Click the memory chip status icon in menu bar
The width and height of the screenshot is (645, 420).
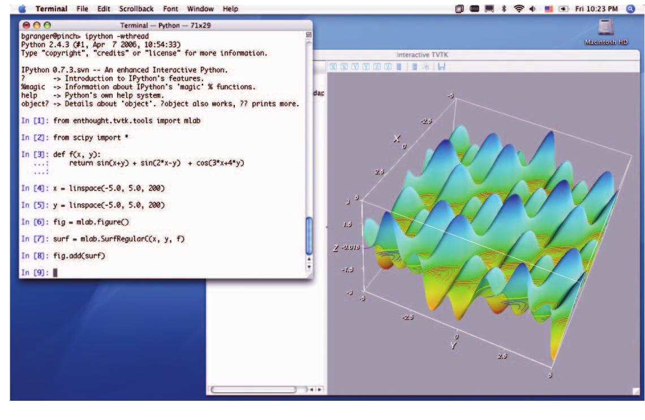[x=474, y=8]
